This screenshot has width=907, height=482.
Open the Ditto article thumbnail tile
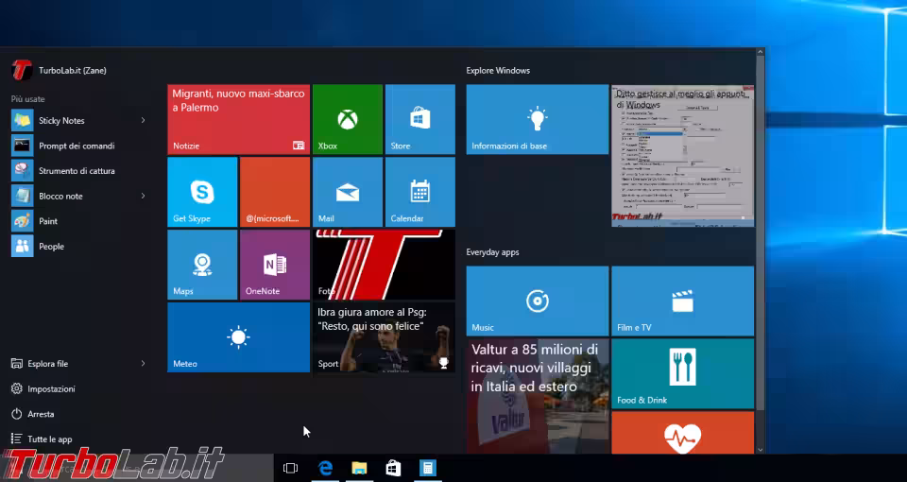(x=682, y=156)
